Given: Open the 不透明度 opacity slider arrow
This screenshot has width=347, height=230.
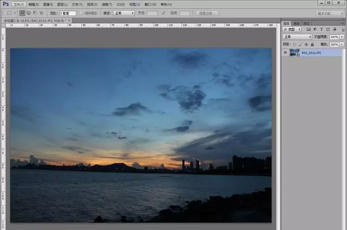Looking at the screenshot, I should point(342,37).
